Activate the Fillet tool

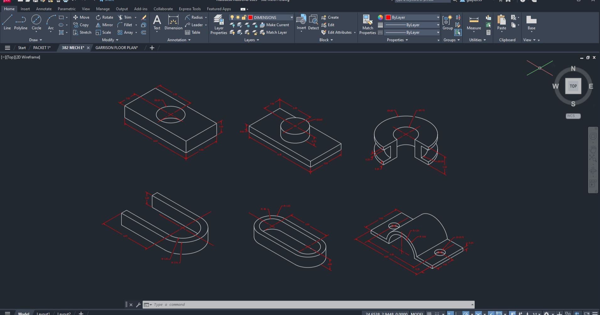pyautogui.click(x=125, y=25)
